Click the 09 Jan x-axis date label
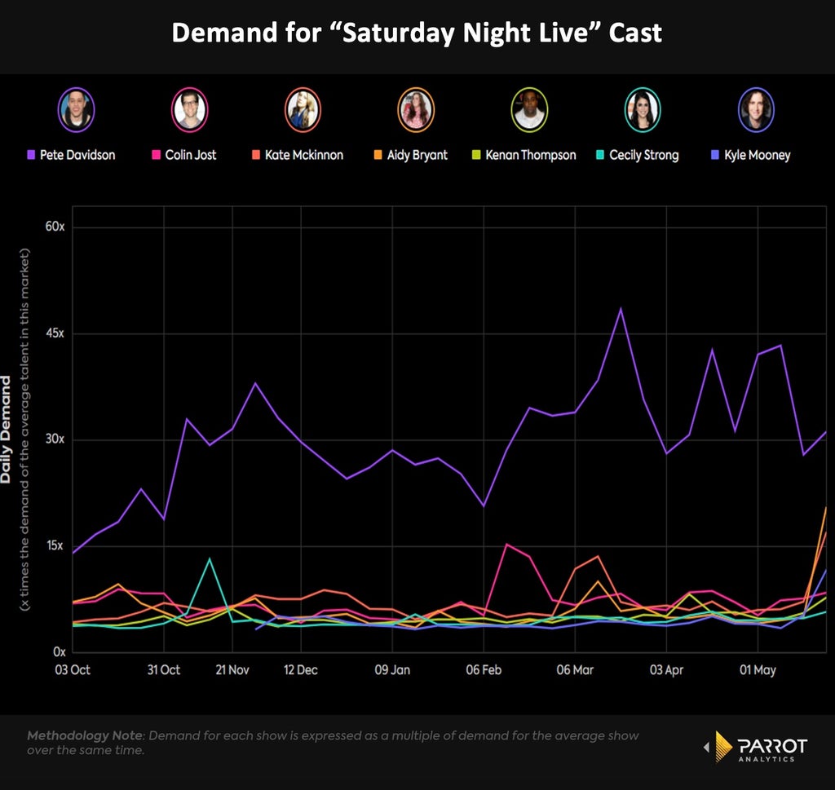835x790 pixels. click(392, 669)
